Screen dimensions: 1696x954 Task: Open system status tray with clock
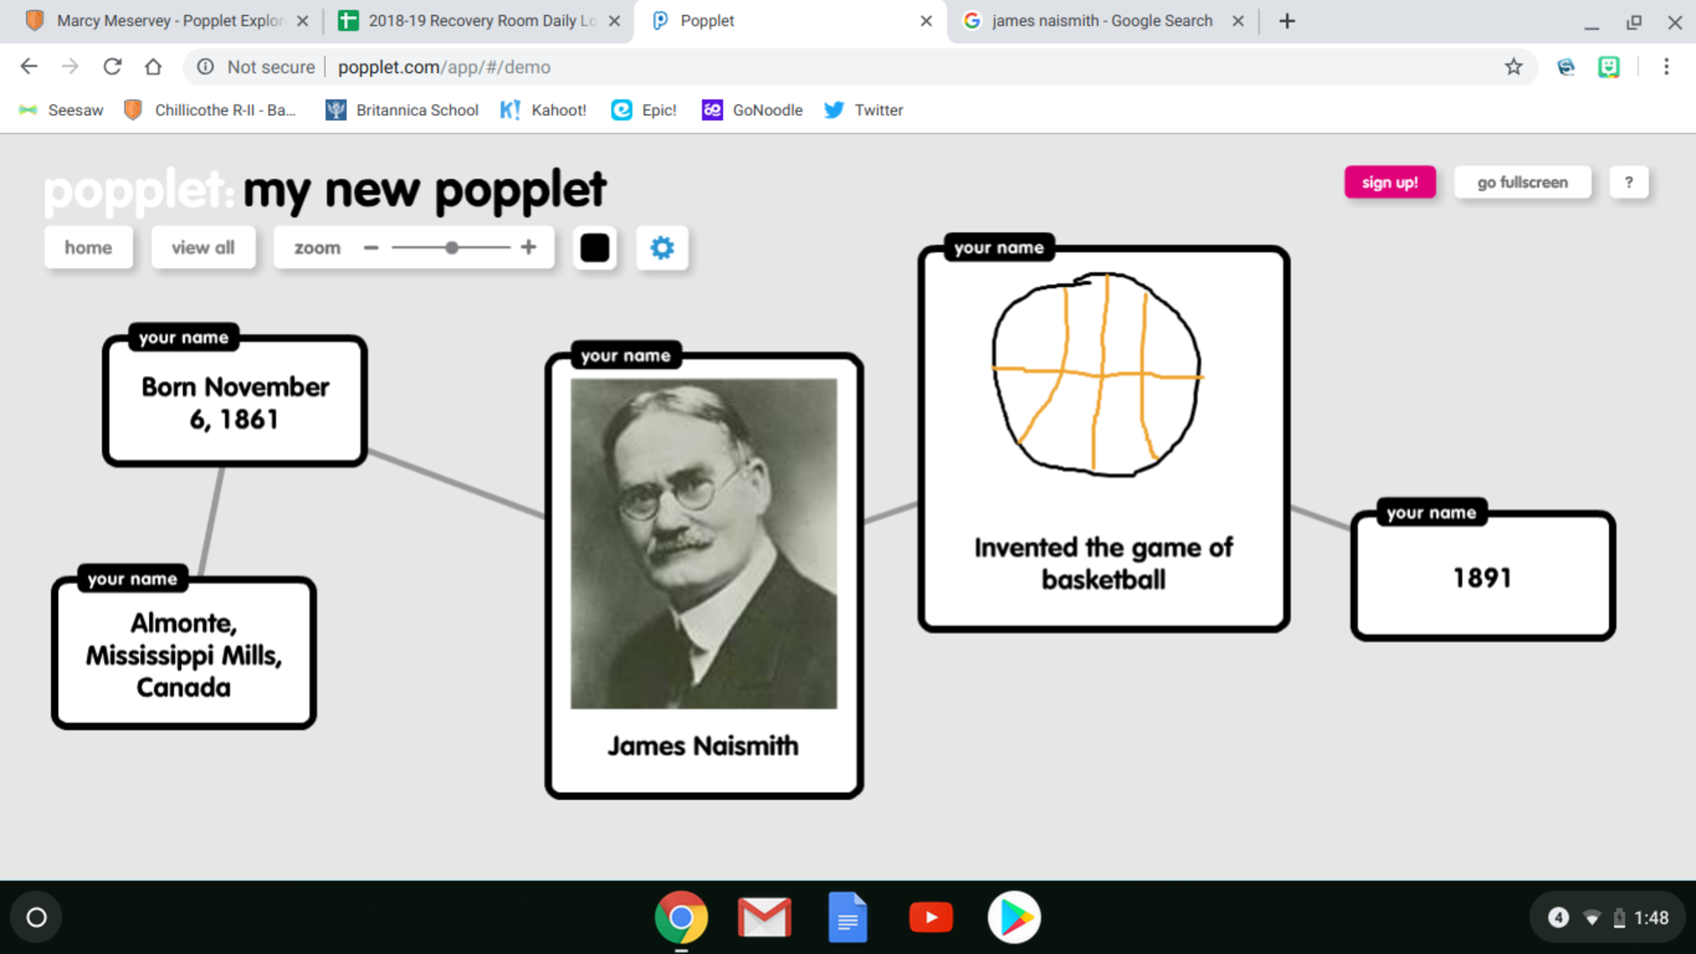pyautogui.click(x=1607, y=917)
